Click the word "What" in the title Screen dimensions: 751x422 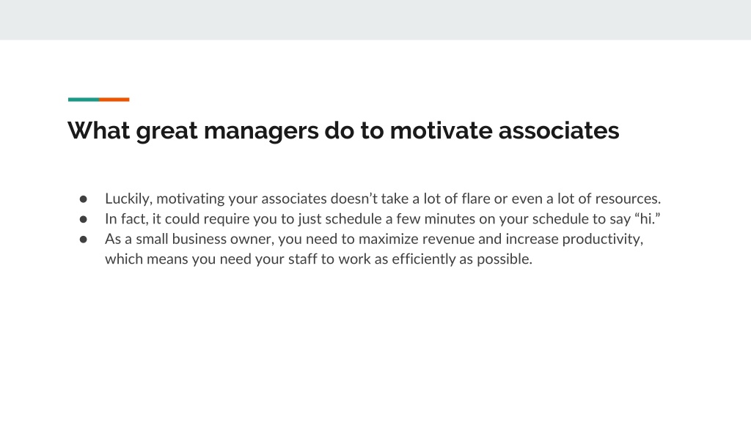click(x=99, y=130)
